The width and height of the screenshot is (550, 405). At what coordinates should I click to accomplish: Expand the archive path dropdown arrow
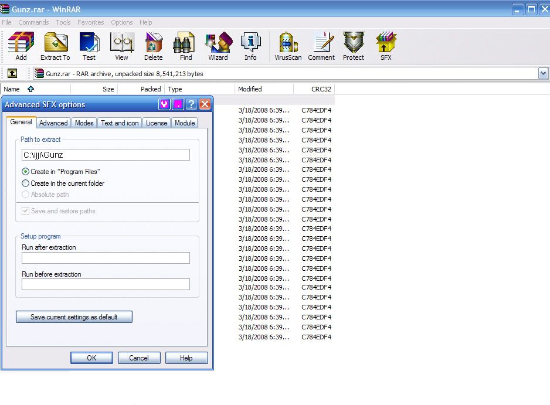click(x=543, y=74)
